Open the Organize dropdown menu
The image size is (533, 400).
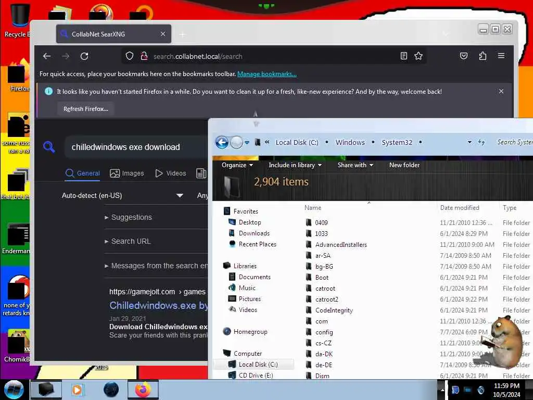pyautogui.click(x=237, y=165)
